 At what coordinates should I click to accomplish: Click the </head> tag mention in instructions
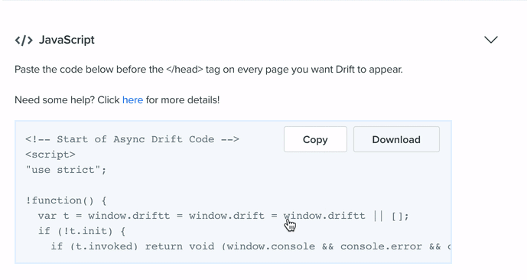coord(184,70)
